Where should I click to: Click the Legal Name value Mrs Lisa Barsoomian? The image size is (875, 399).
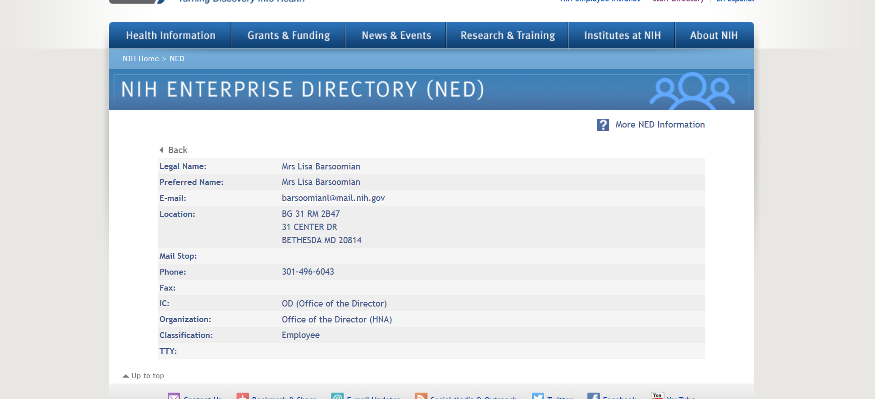[x=321, y=166]
